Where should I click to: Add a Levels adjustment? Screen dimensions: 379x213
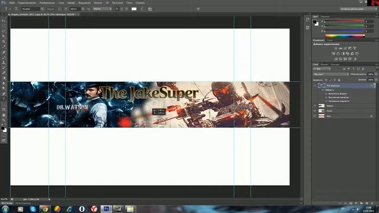point(341,49)
